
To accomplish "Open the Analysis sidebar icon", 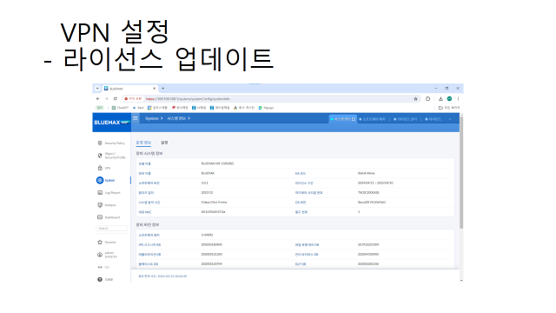I will 100,205.
